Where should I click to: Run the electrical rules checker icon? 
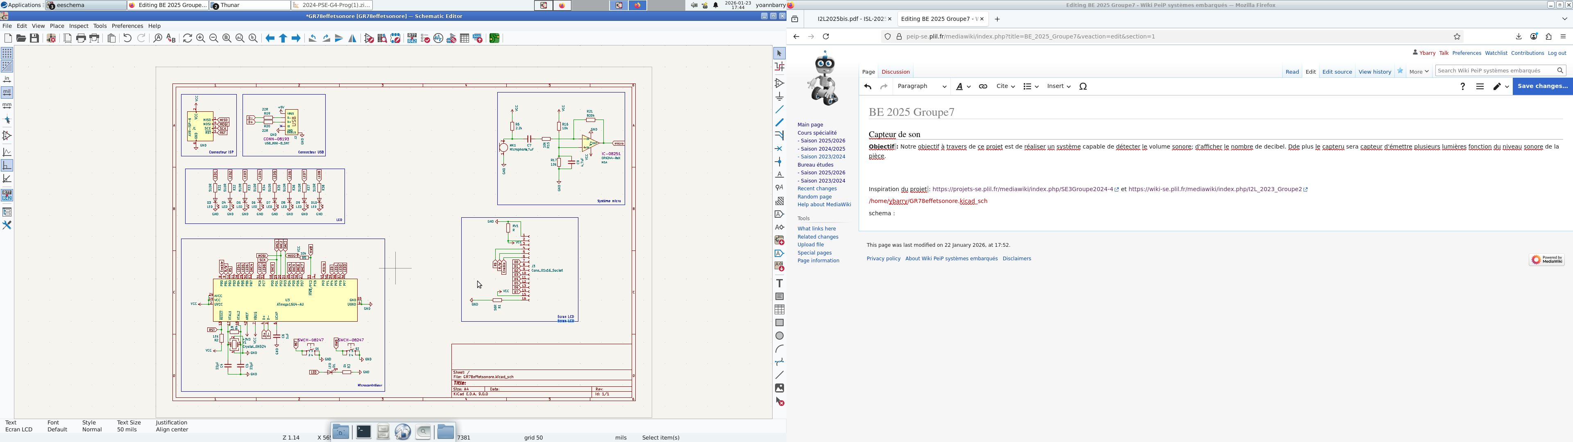[x=426, y=38]
